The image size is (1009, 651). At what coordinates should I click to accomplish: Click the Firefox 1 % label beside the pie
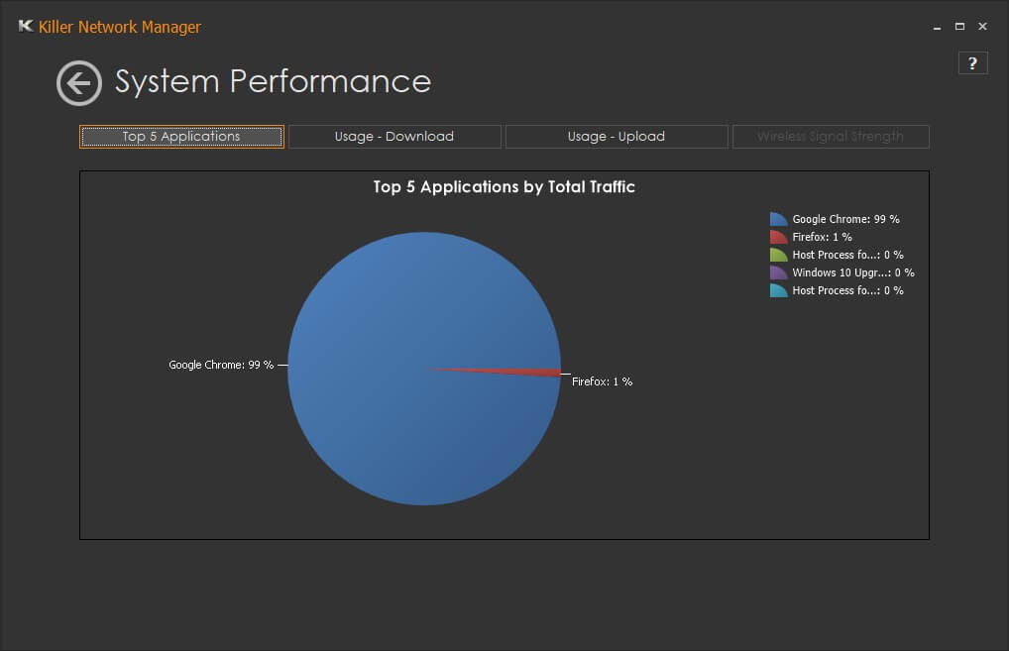(603, 381)
